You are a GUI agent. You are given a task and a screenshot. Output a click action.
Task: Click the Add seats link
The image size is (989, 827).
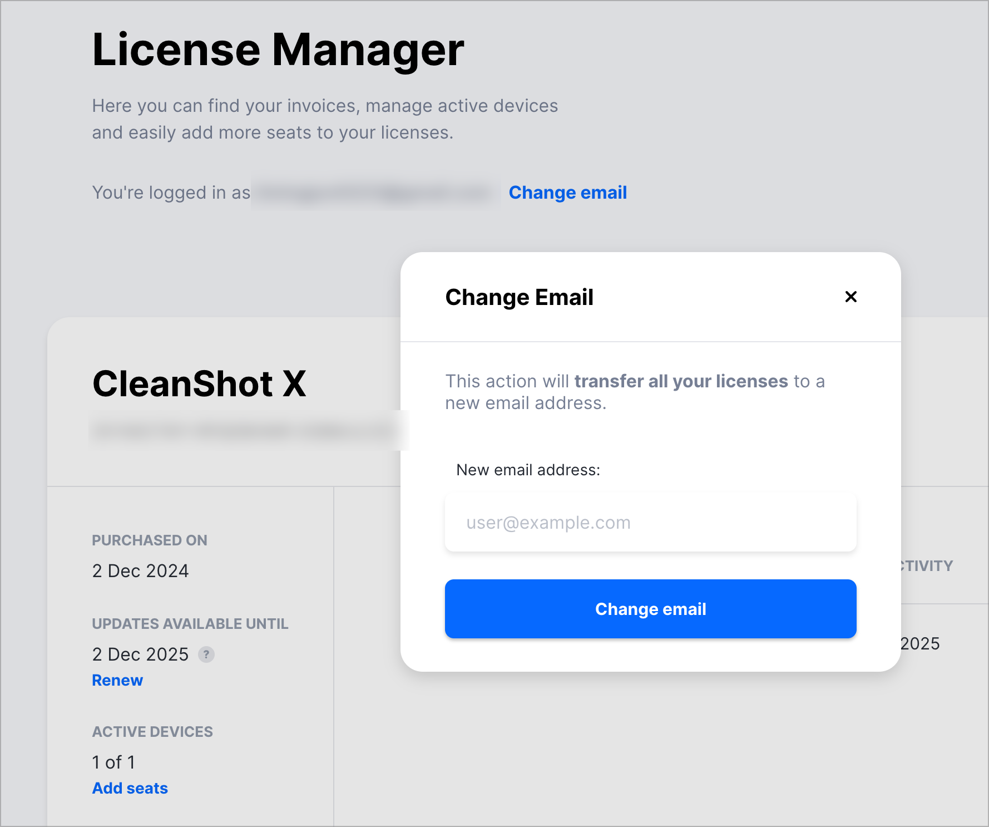click(x=130, y=788)
